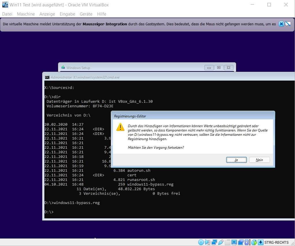Open the Eingabe menu
This screenshot has height=246, width=295.
click(x=67, y=14)
